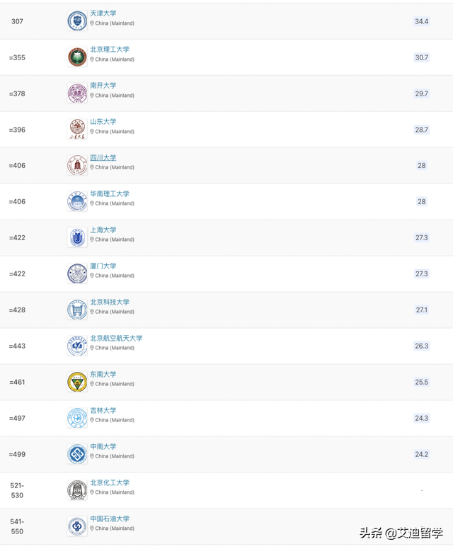The image size is (453, 549).
Task: Open the 厦门大学 university link
Action: [x=103, y=266]
